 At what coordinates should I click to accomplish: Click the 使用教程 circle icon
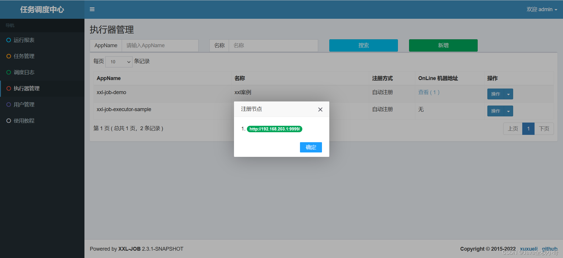(9, 121)
